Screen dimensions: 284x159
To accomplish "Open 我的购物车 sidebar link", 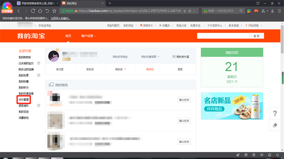I will [x=24, y=57].
